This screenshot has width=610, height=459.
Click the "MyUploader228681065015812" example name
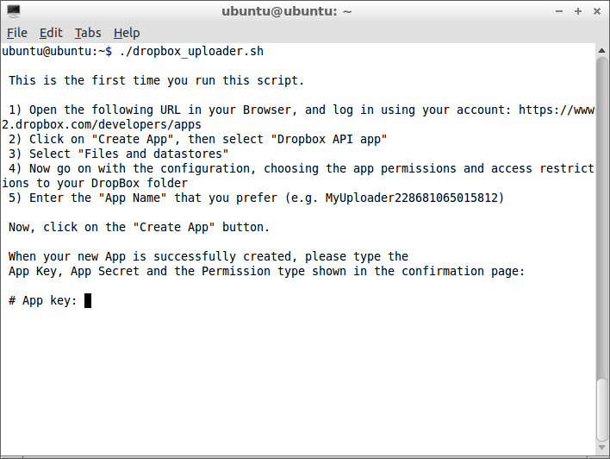click(411, 198)
